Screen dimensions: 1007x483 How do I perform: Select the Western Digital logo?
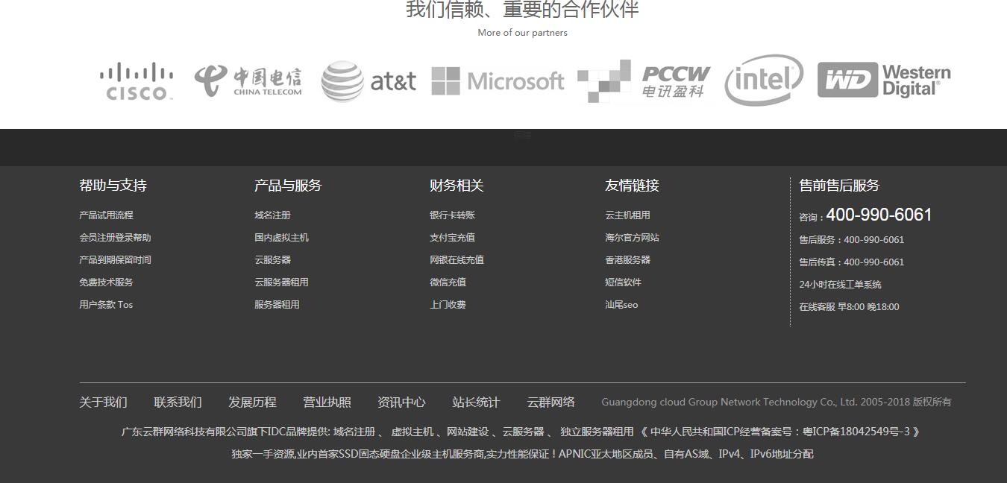[884, 80]
